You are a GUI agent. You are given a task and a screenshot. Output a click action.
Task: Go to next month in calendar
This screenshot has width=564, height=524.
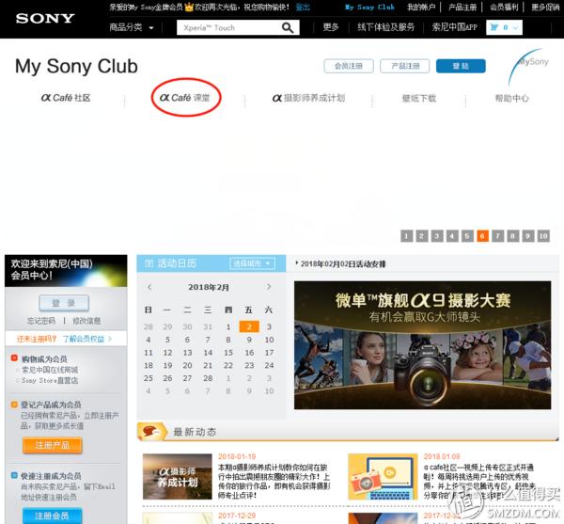(x=269, y=287)
